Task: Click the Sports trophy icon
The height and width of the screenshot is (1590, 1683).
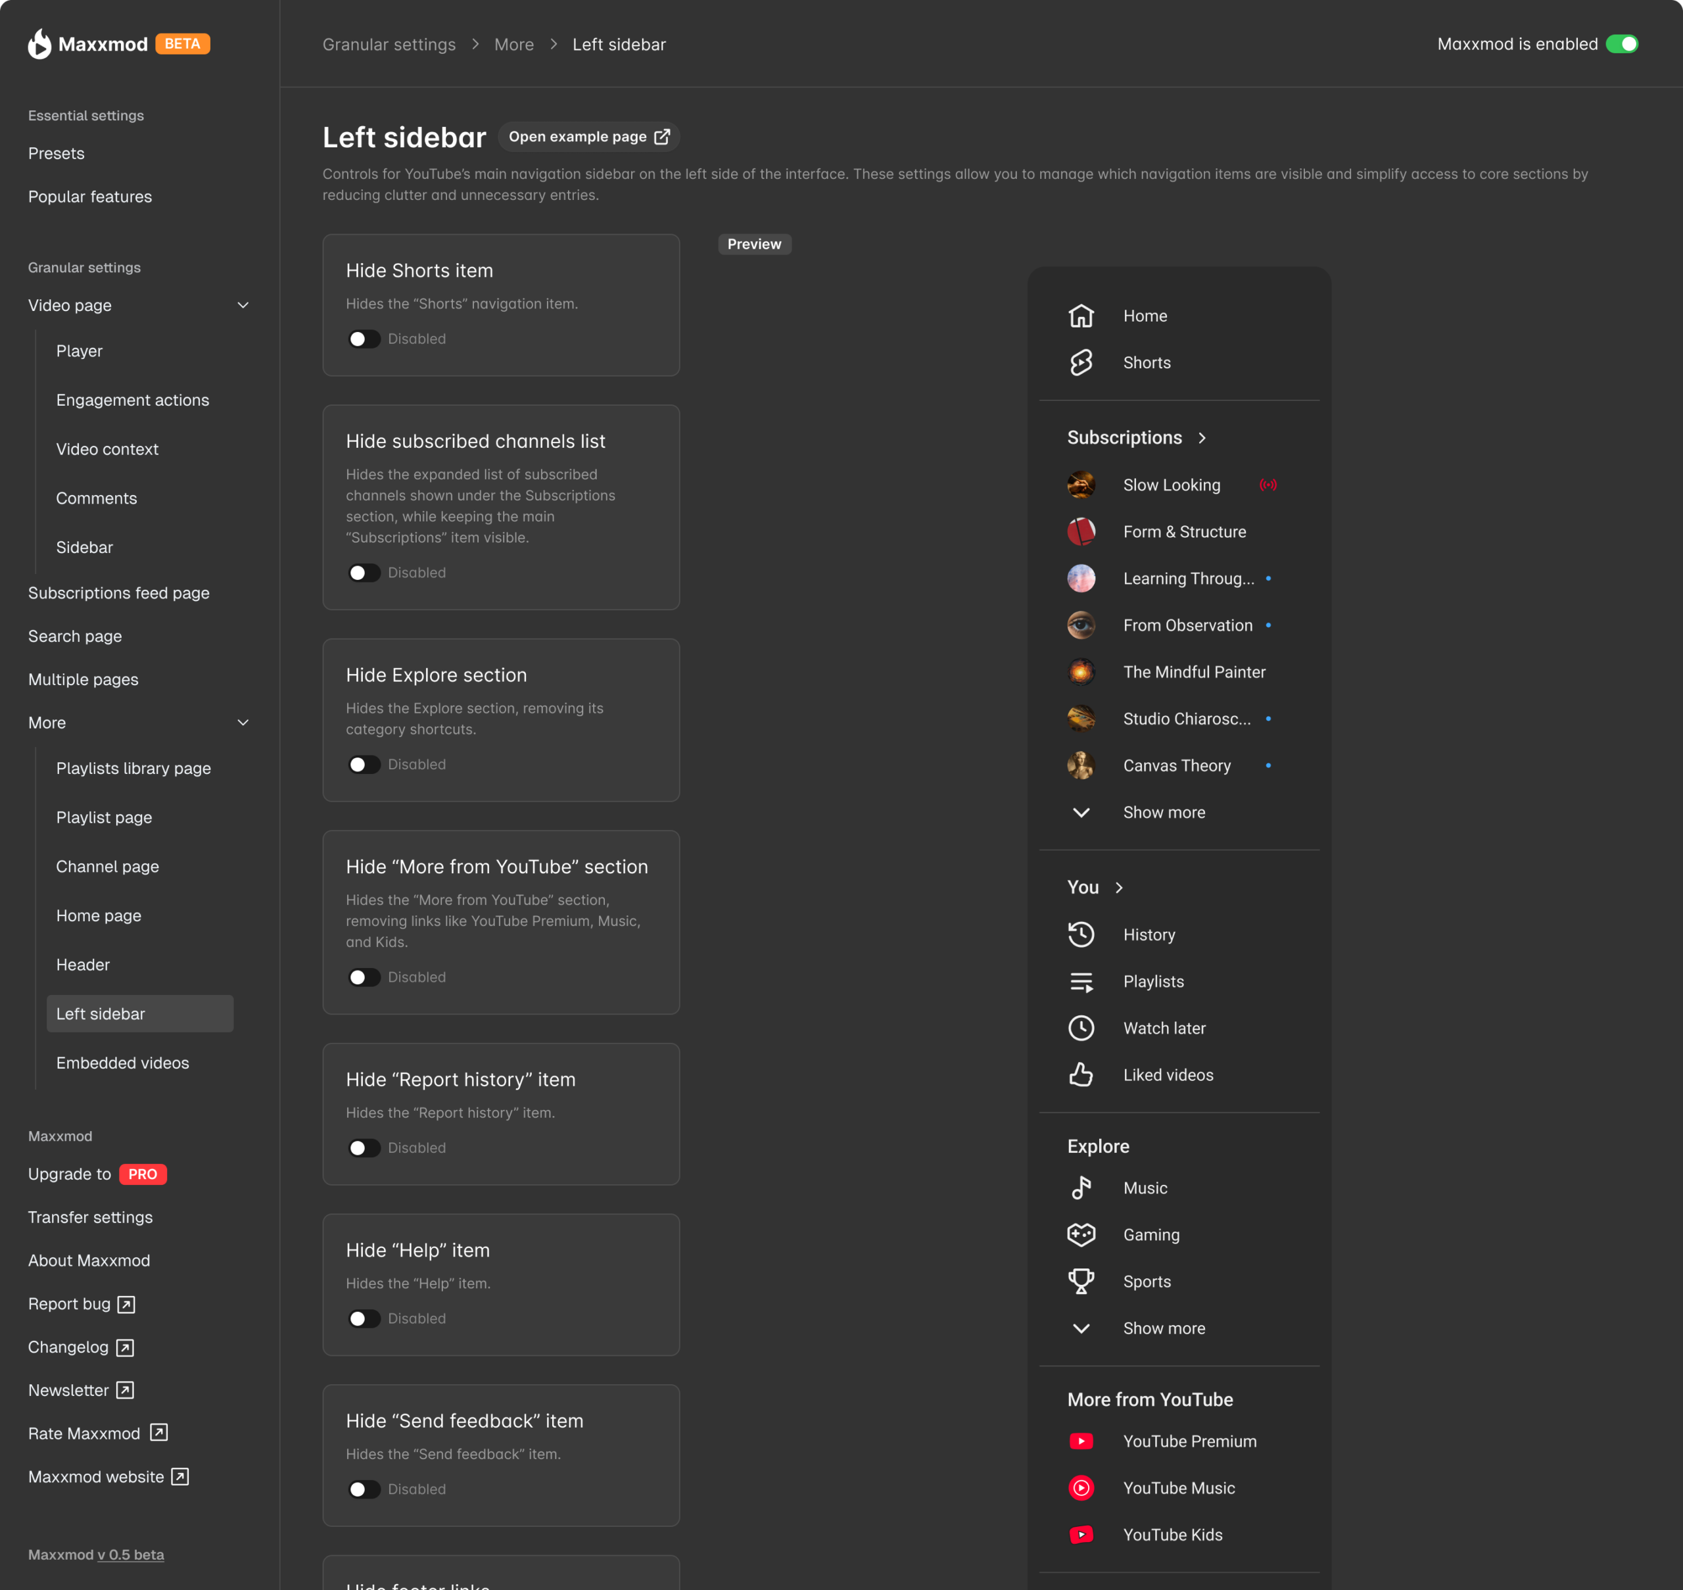Action: pos(1082,1281)
